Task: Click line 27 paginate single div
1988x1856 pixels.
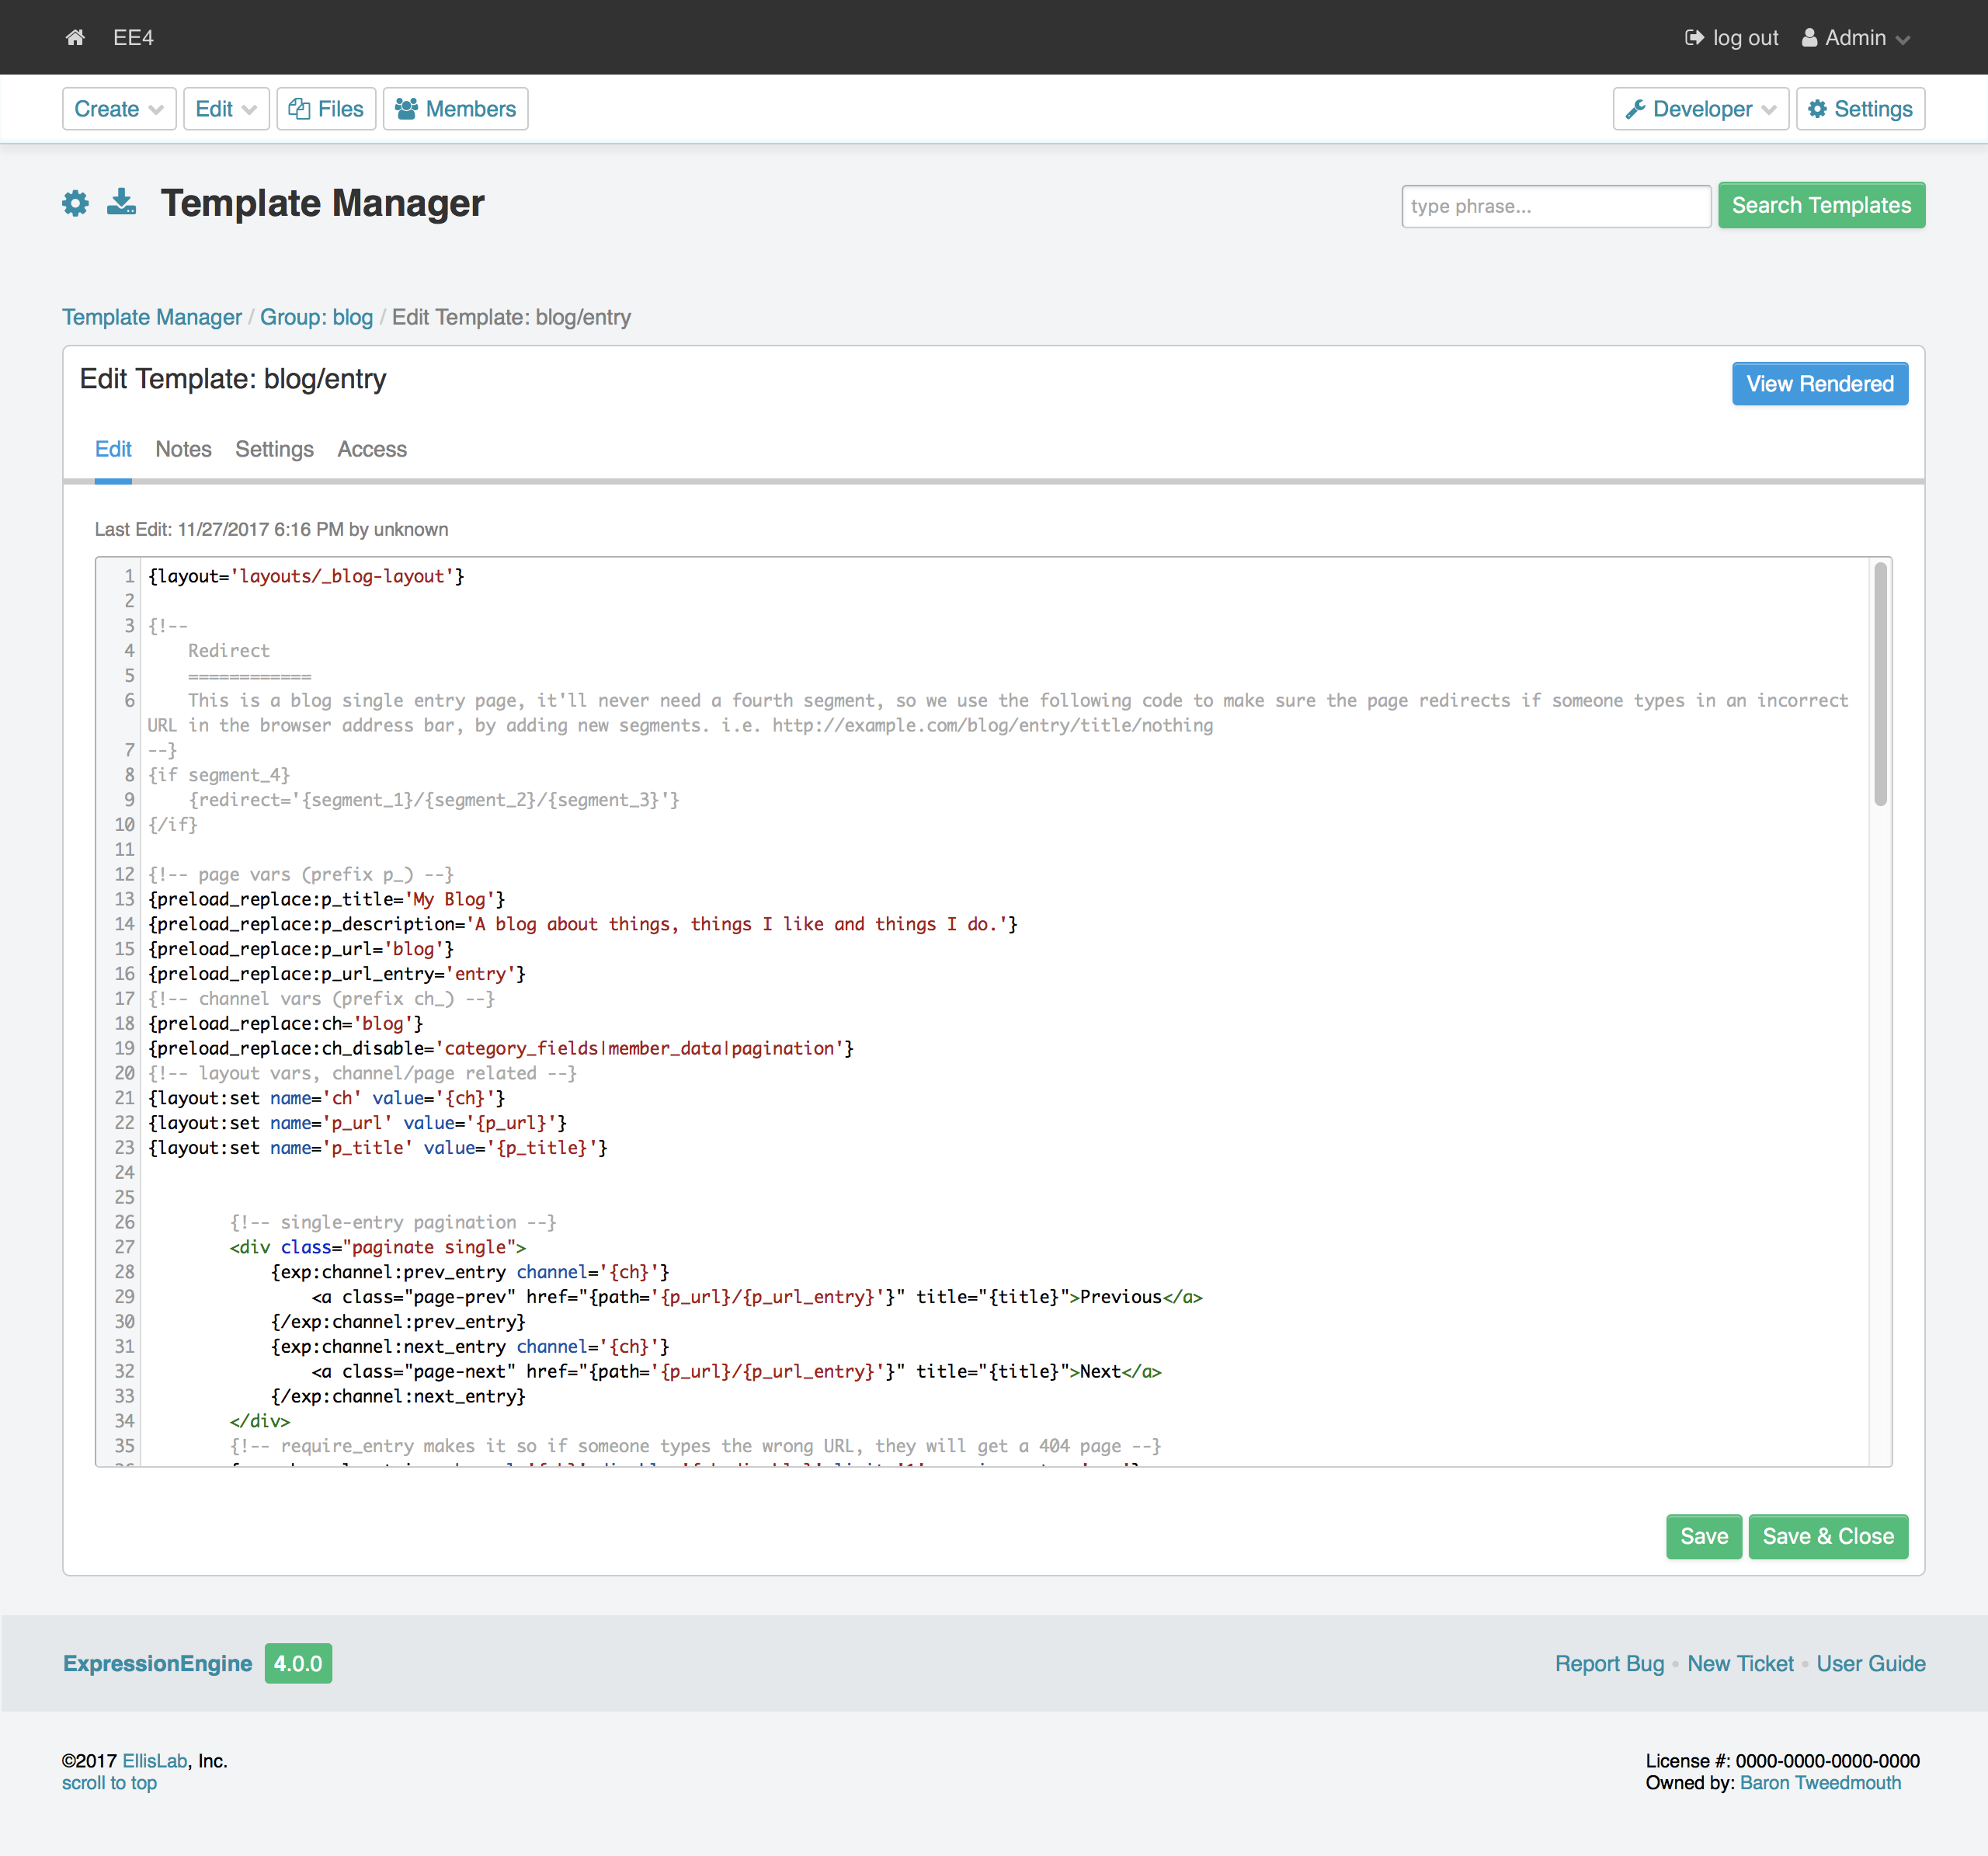Action: (x=378, y=1247)
